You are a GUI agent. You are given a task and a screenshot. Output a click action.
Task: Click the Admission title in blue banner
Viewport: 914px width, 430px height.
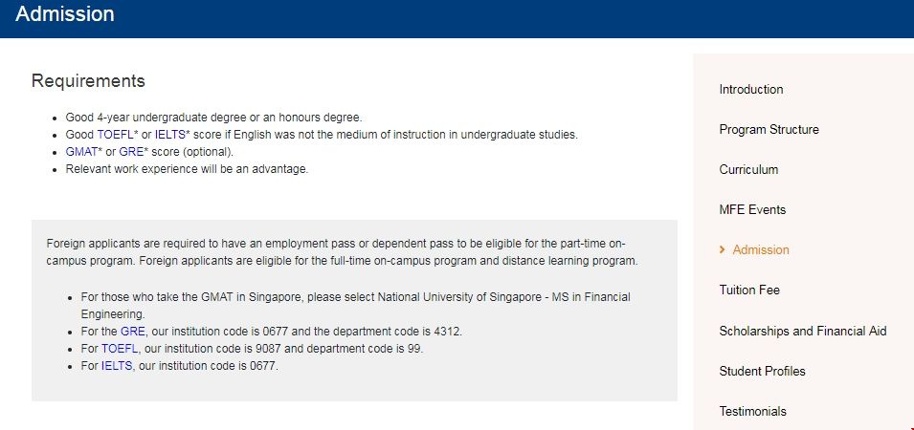(64, 14)
